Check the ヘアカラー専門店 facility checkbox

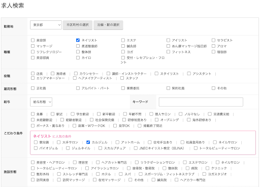pos(176,180)
